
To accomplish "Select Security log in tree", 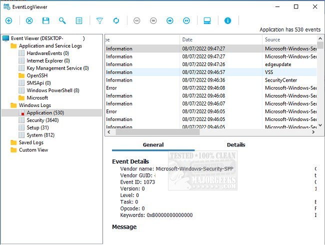I will tap(42, 120).
